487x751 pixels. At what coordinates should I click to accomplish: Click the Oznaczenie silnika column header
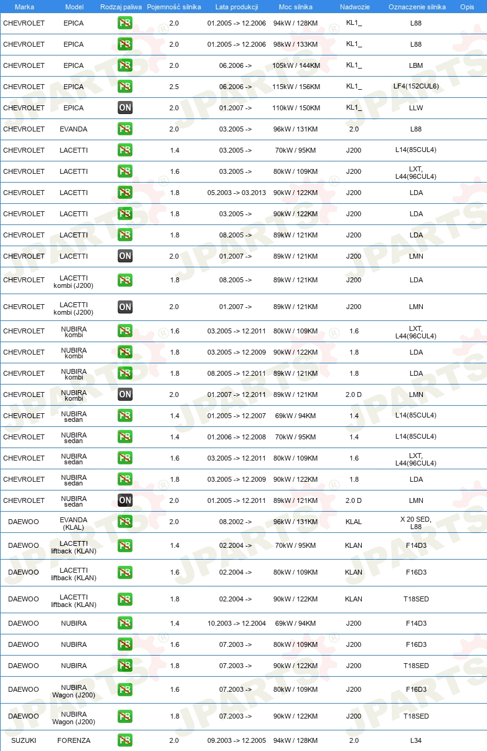click(417, 6)
